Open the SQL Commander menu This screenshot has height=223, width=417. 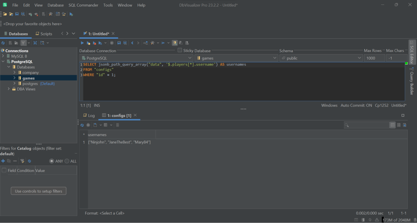pos(83,5)
